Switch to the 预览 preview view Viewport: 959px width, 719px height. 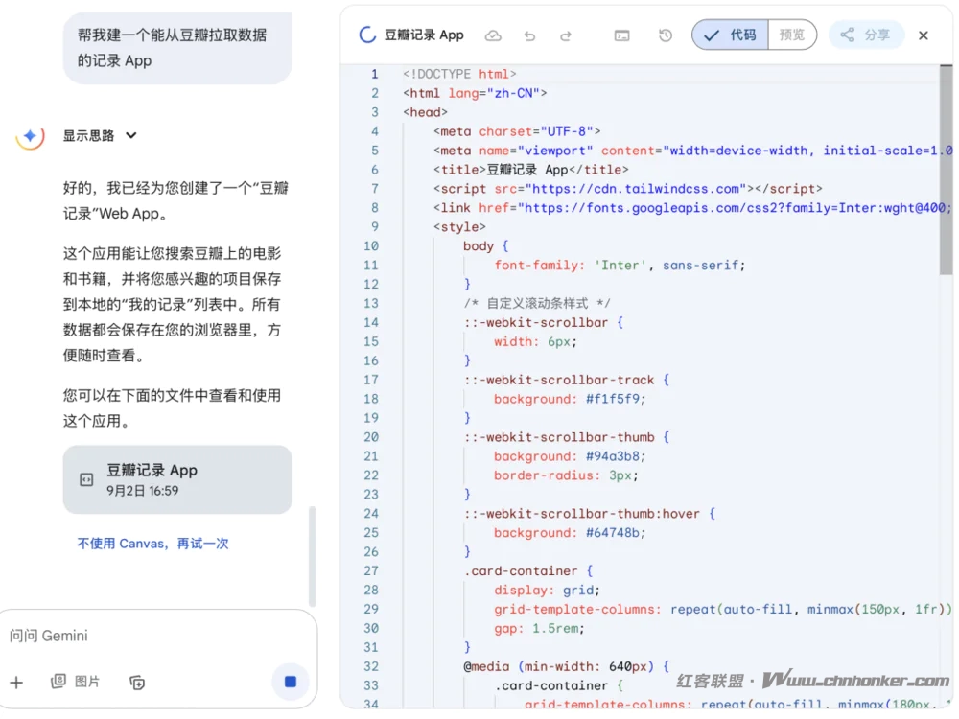pyautogui.click(x=792, y=35)
